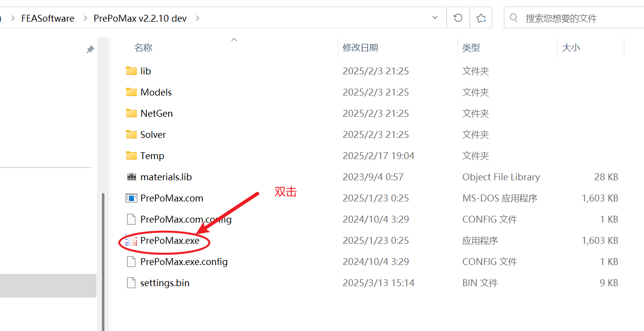Screen dimensions: 644x331
Task: Click PrePoMax v2.2.10 dev breadcrumb
Action: point(140,18)
